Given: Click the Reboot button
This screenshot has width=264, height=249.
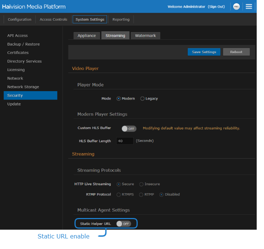Looking at the screenshot, I should (236, 52).
